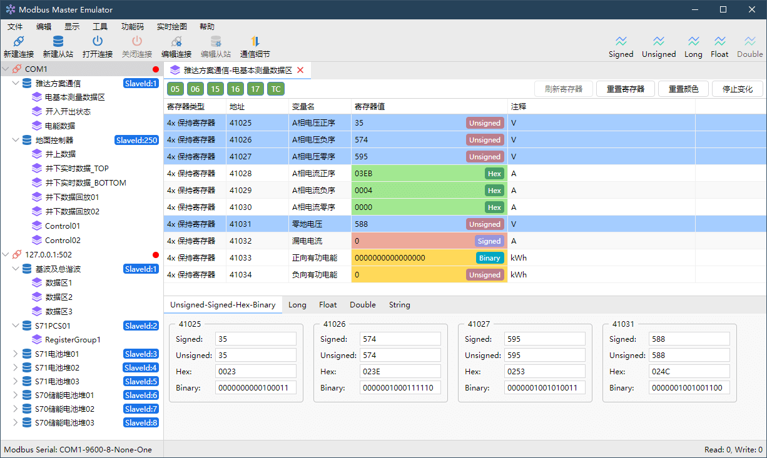Collapse the COM1 tree node
This screenshot has height=458, width=767.
click(6, 69)
